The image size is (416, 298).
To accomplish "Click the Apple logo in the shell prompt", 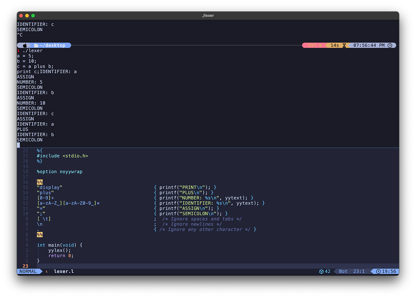I will (24, 45).
